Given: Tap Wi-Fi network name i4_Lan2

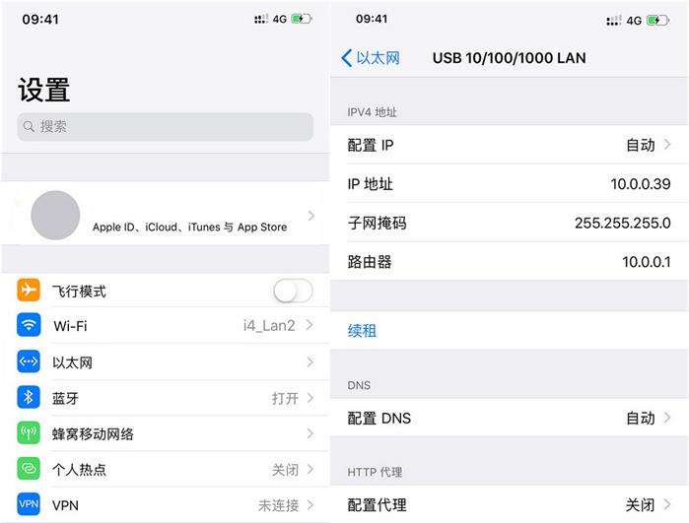Looking at the screenshot, I should click(x=269, y=325).
